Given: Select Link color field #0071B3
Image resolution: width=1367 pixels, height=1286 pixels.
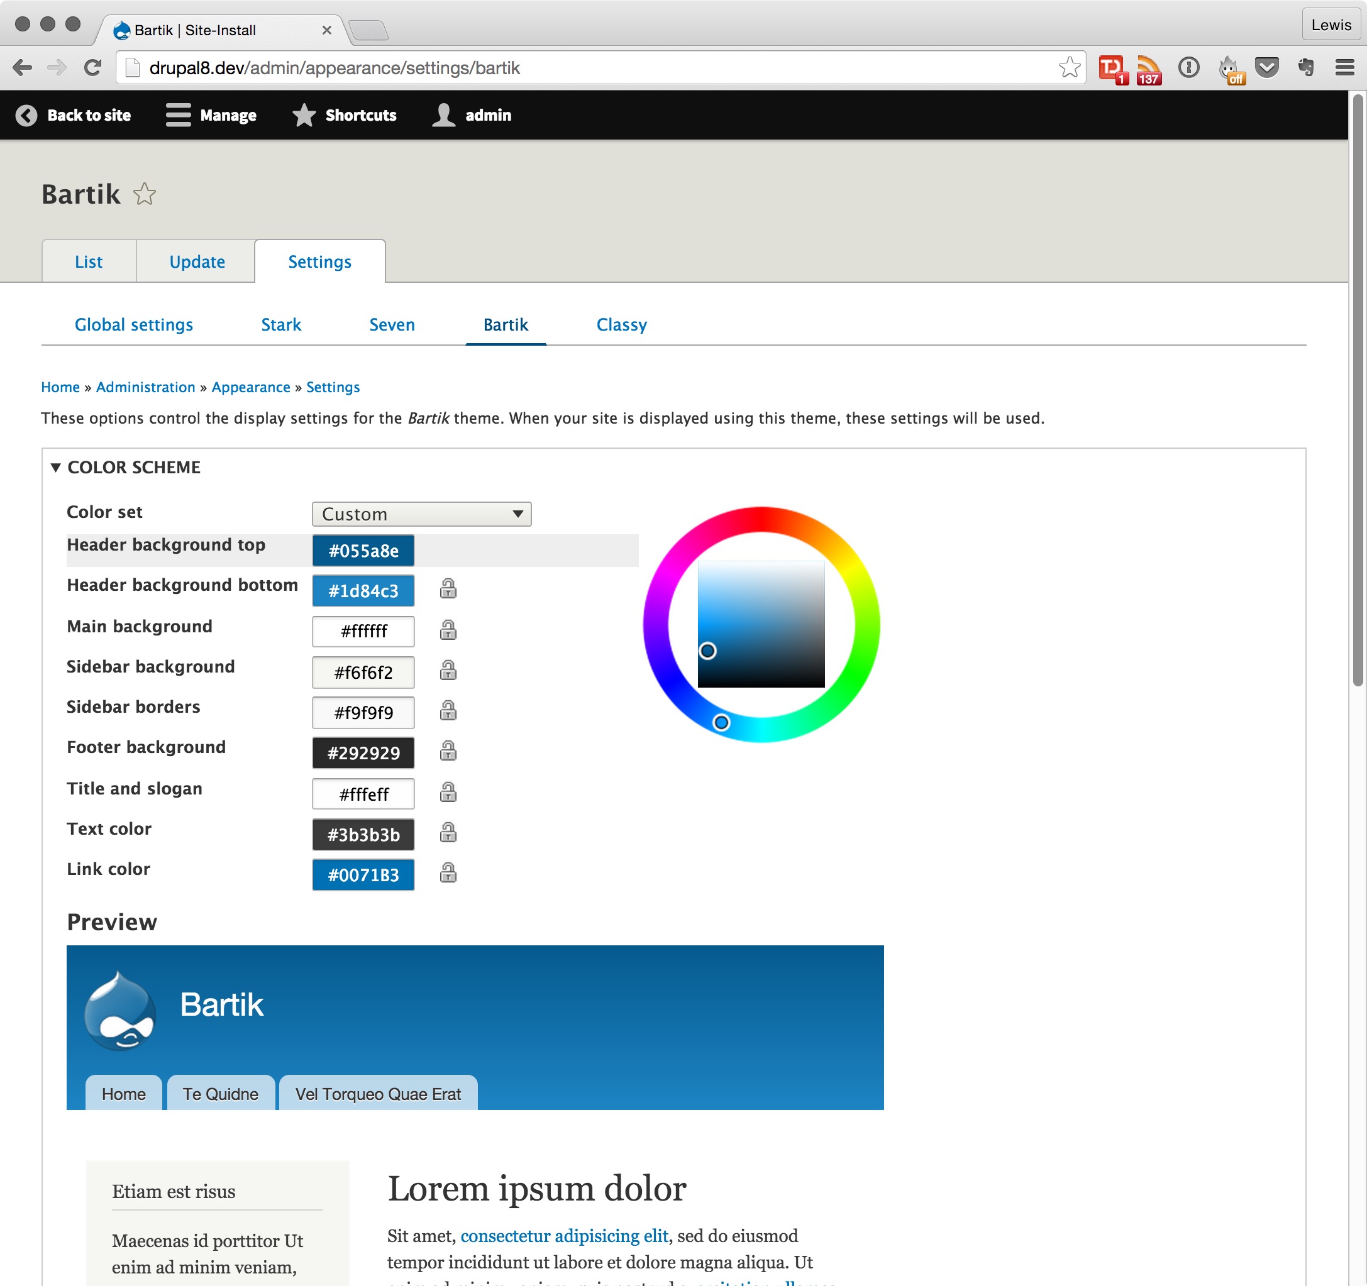Looking at the screenshot, I should (x=363, y=875).
